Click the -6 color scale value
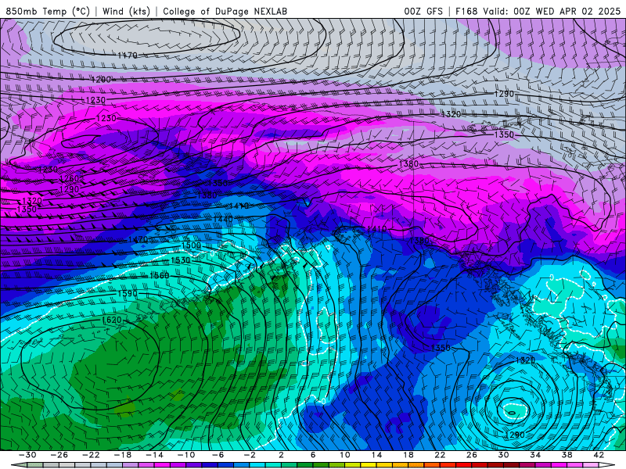The image size is (626, 469). [218, 455]
